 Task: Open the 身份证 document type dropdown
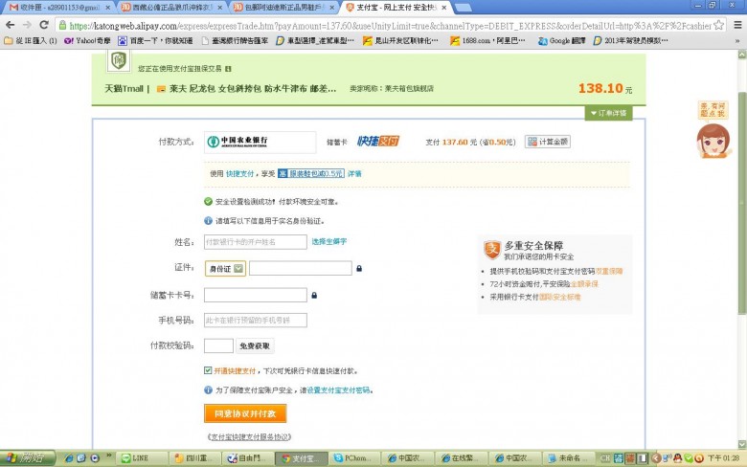click(x=226, y=269)
